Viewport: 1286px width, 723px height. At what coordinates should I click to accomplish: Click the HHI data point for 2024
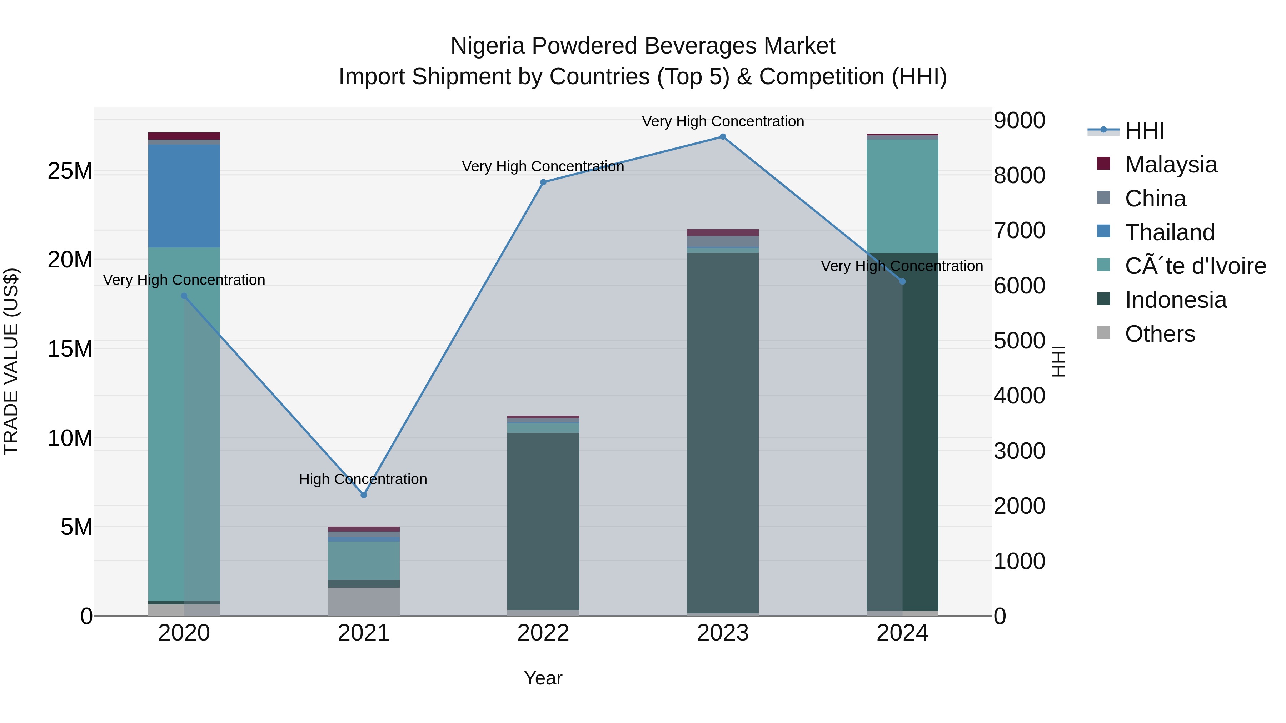(902, 282)
